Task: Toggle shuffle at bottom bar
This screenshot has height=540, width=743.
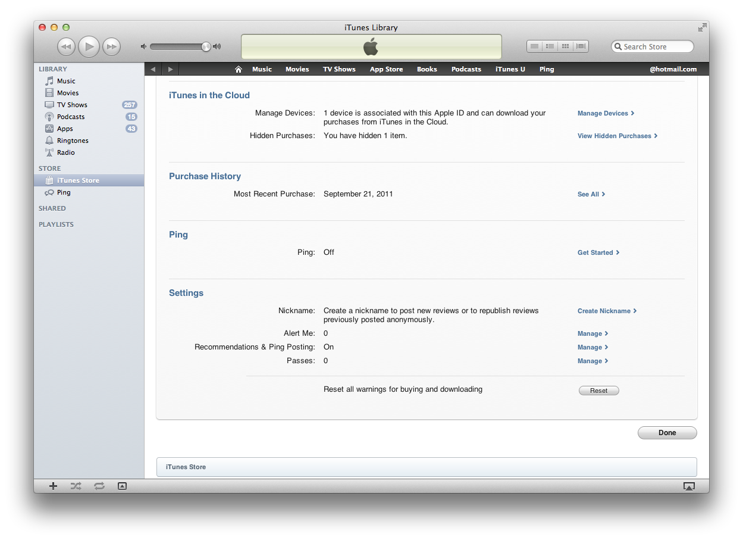Action: coord(76,486)
